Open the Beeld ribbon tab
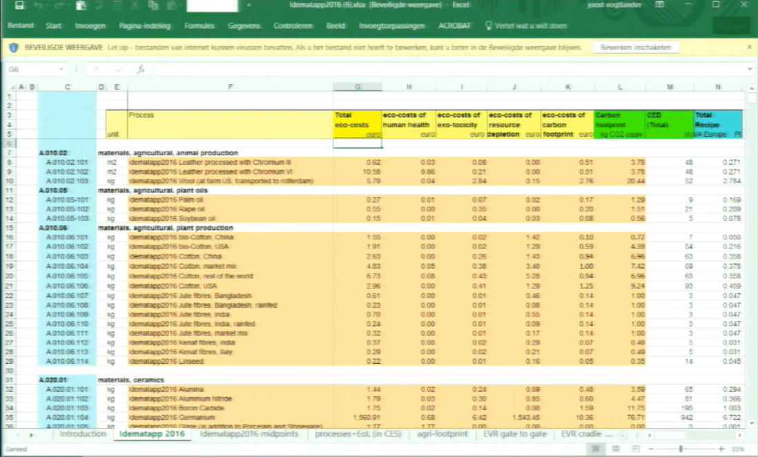Image resolution: width=758 pixels, height=457 pixels. 336,26
